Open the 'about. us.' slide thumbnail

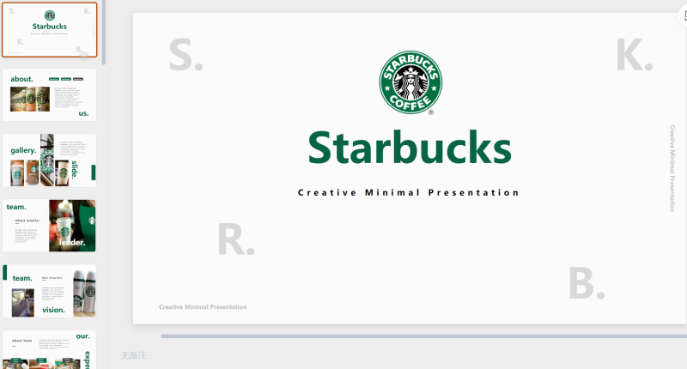50,94
